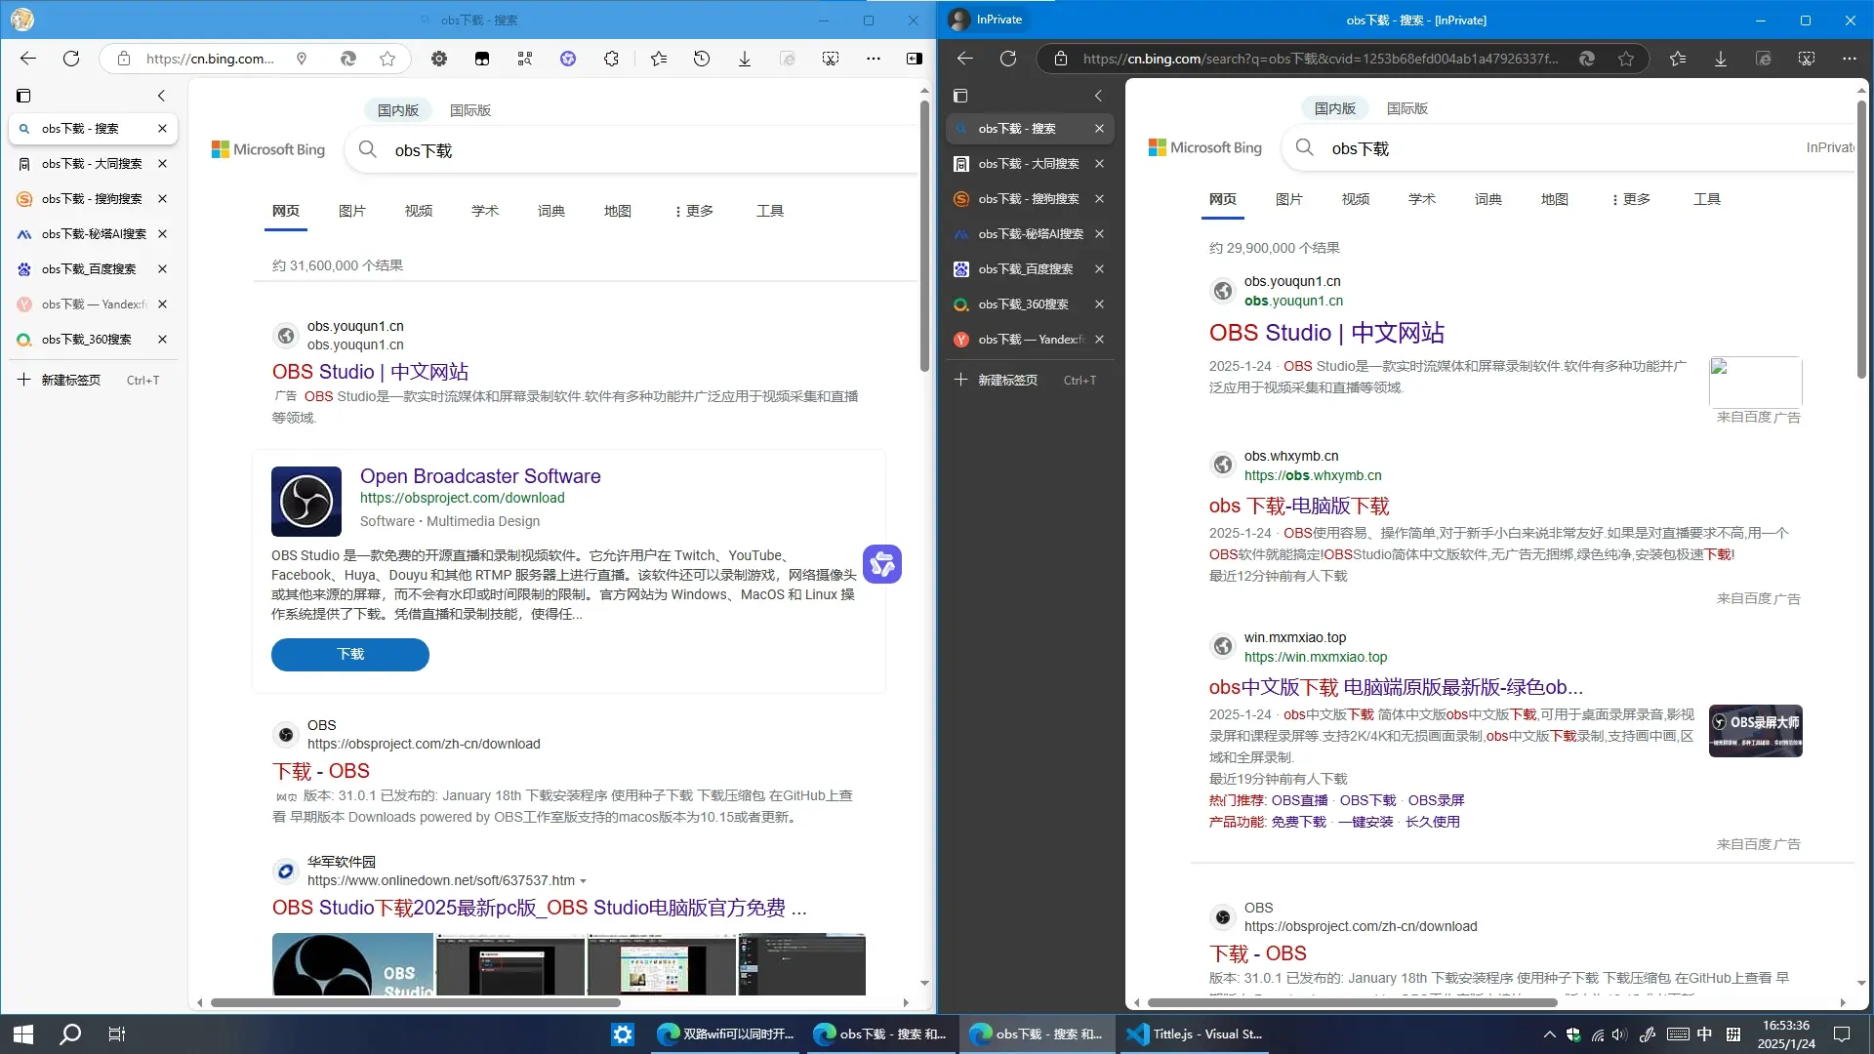1874x1054 pixels.
Task: Click location pin icon in left address bar
Action: coord(302,59)
